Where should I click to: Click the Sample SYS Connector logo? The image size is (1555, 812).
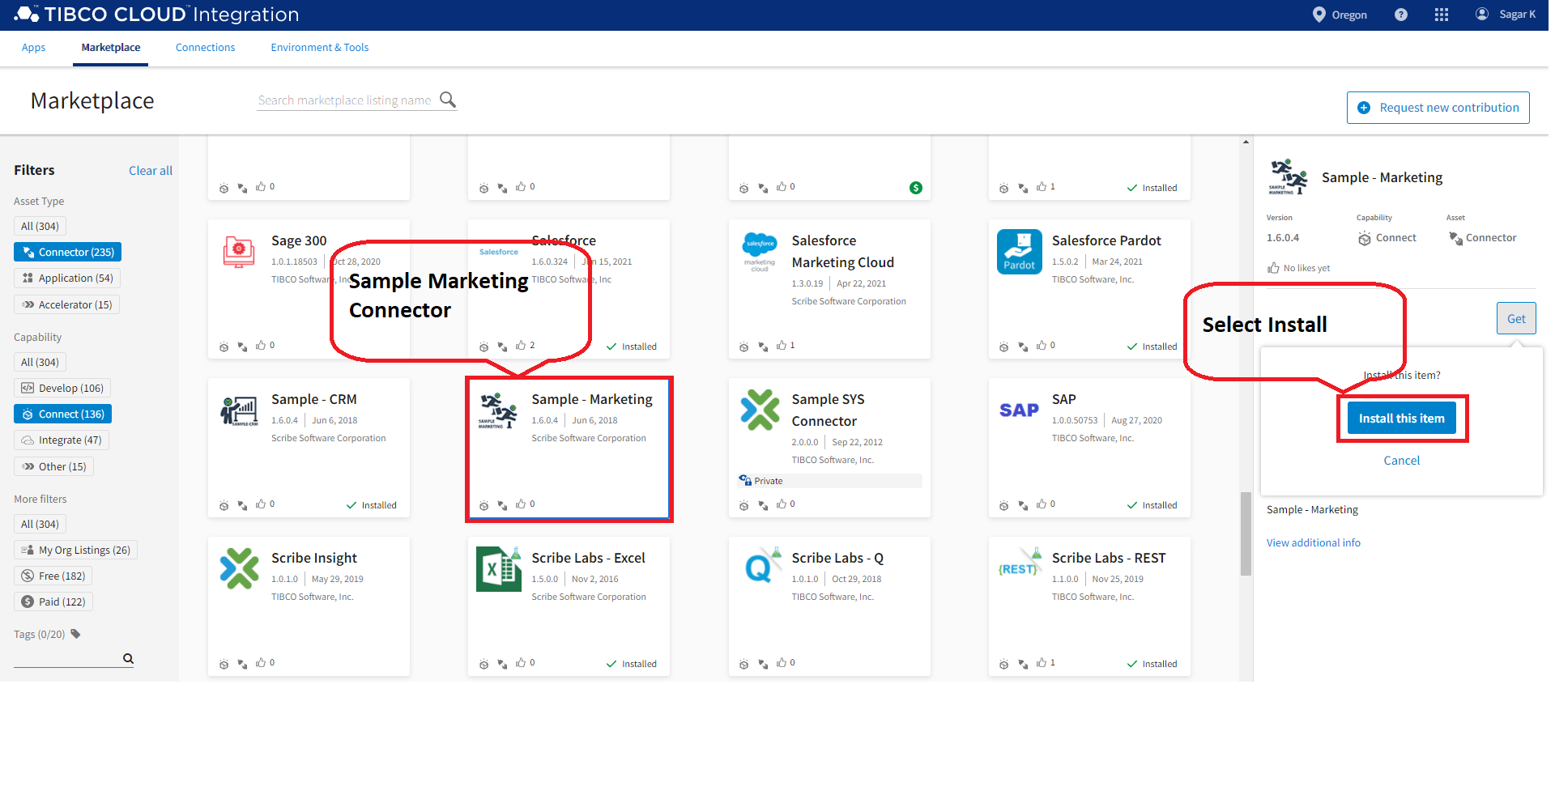click(x=760, y=410)
